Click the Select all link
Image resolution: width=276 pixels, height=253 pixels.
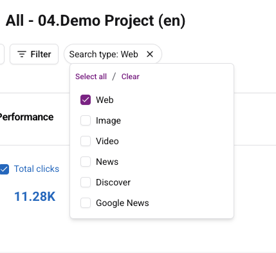[x=91, y=77]
